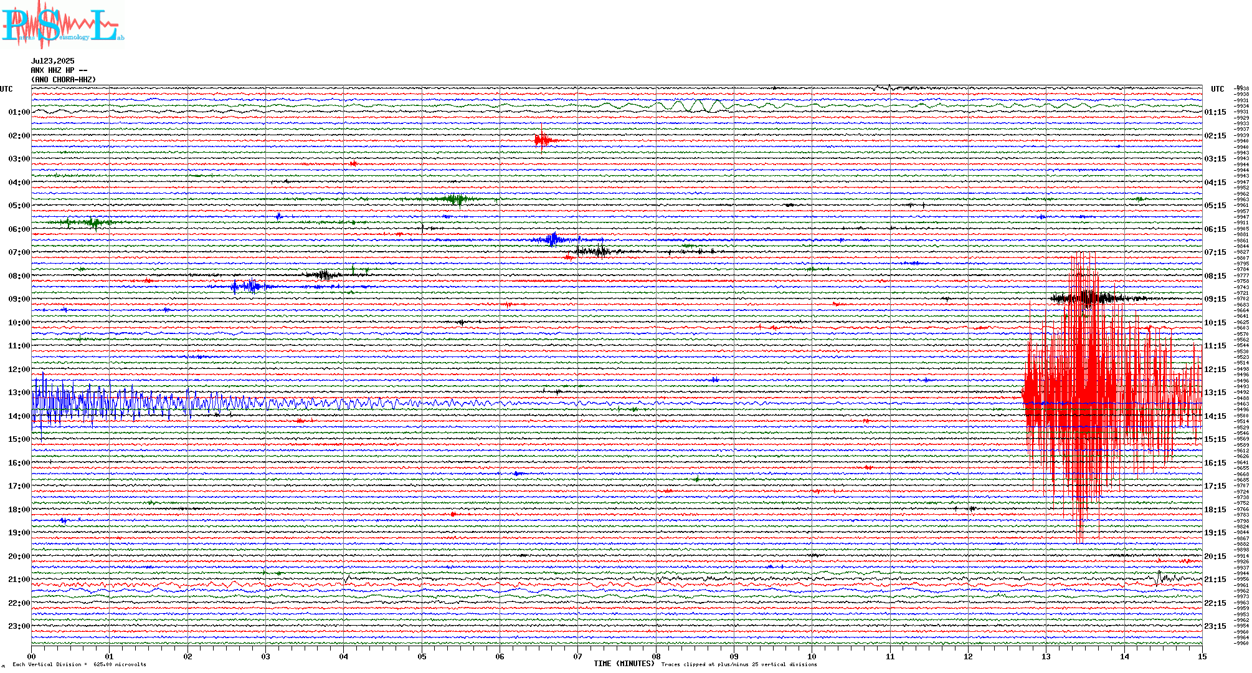Click the 01:15 time label

tap(1215, 112)
